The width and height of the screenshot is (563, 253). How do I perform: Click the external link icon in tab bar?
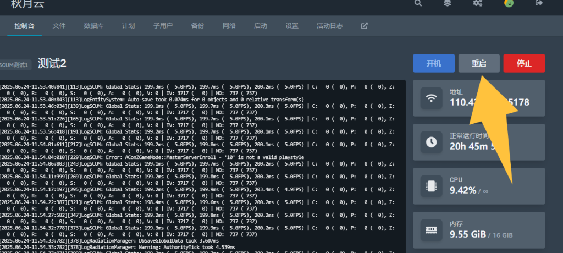tap(364, 26)
